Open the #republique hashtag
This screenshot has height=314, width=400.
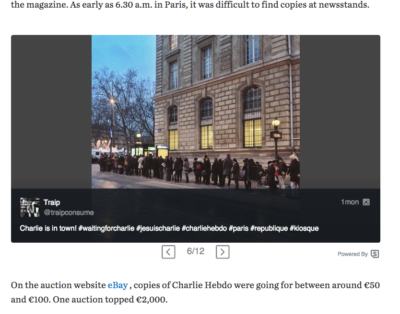[269, 228]
